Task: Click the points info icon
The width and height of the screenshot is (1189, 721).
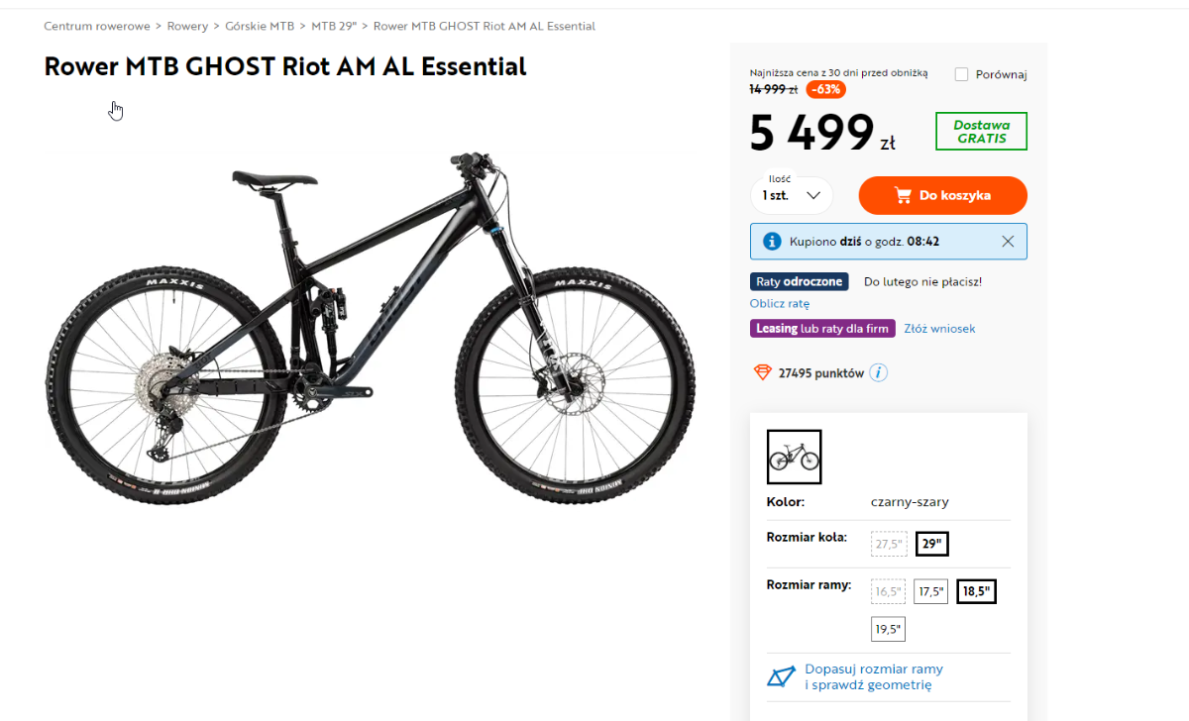Action: point(879,373)
